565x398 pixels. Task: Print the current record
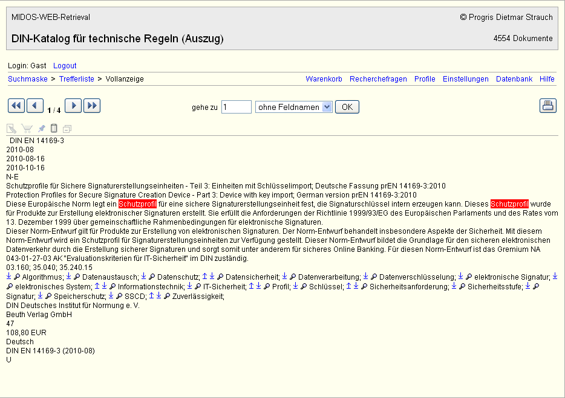(x=547, y=106)
